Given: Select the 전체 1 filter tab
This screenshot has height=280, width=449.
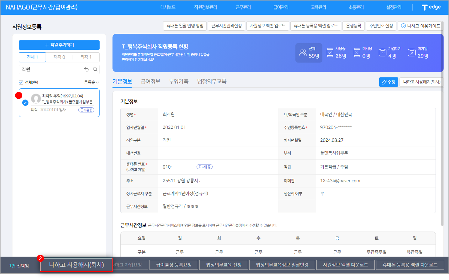Looking at the screenshot, I should pyautogui.click(x=32, y=57).
